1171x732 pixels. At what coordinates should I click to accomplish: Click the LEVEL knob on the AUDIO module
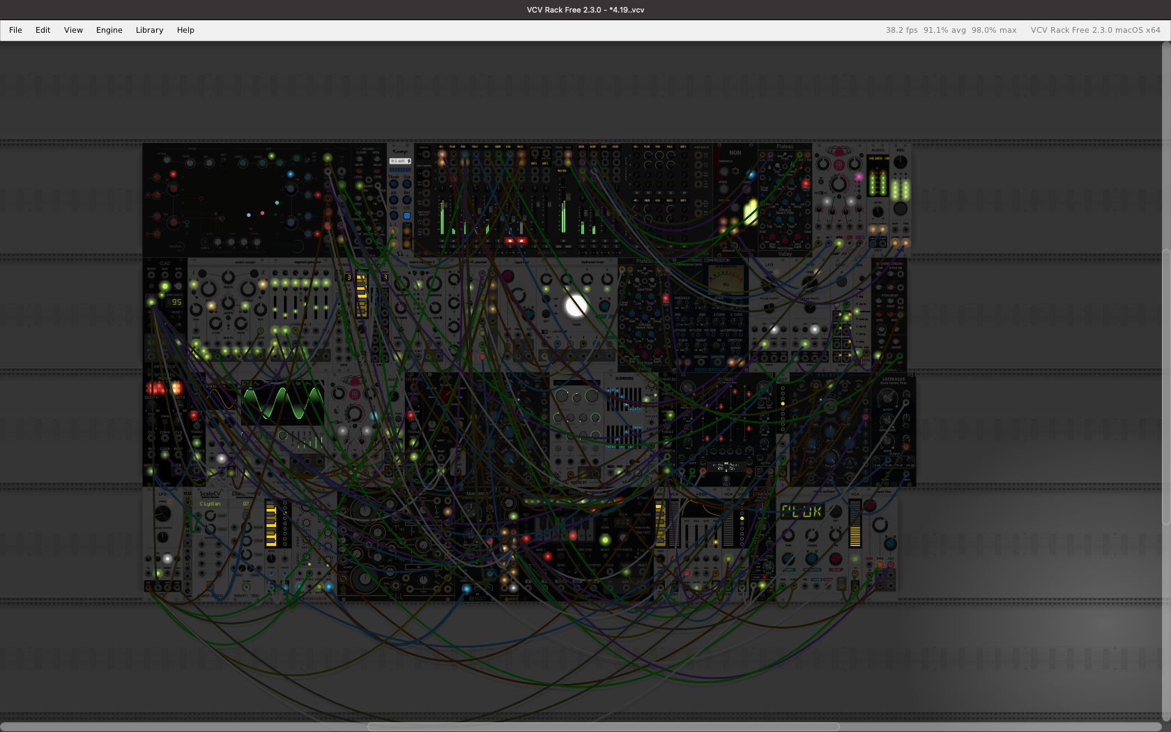878,211
